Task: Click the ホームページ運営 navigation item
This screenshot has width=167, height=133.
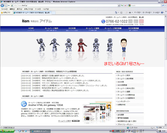Action: click(93, 29)
